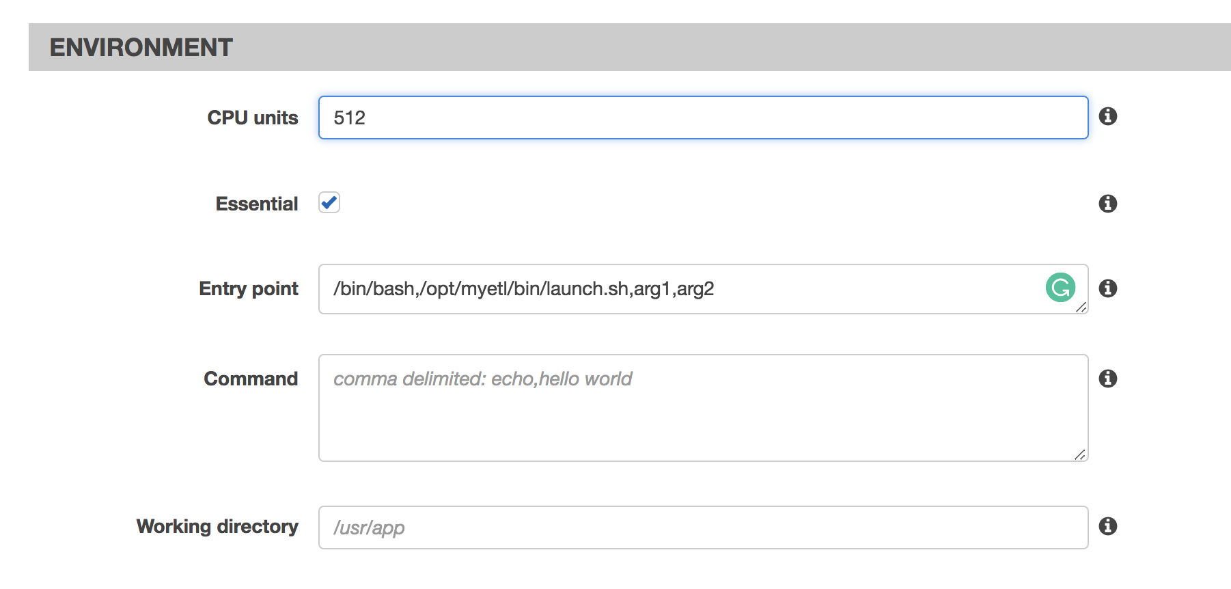Image resolution: width=1231 pixels, height=589 pixels.
Task: Click the CPU units info icon
Action: (x=1107, y=116)
